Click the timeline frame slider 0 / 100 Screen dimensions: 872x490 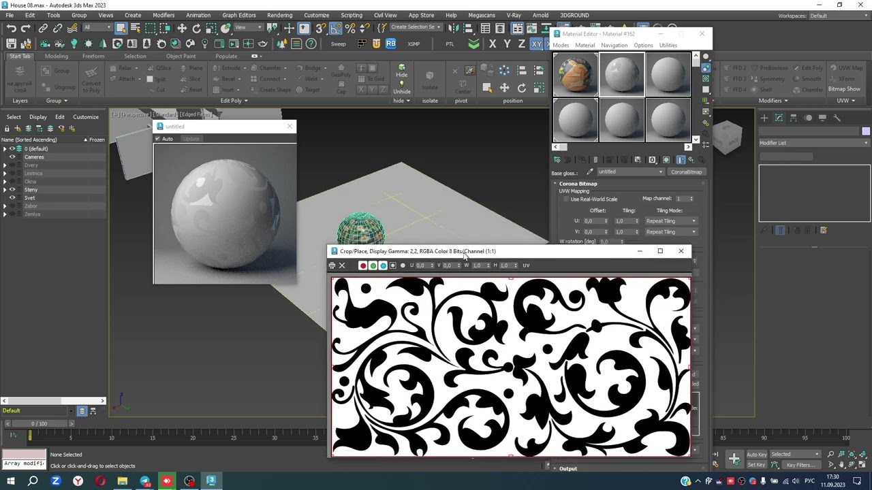pyautogui.click(x=39, y=424)
